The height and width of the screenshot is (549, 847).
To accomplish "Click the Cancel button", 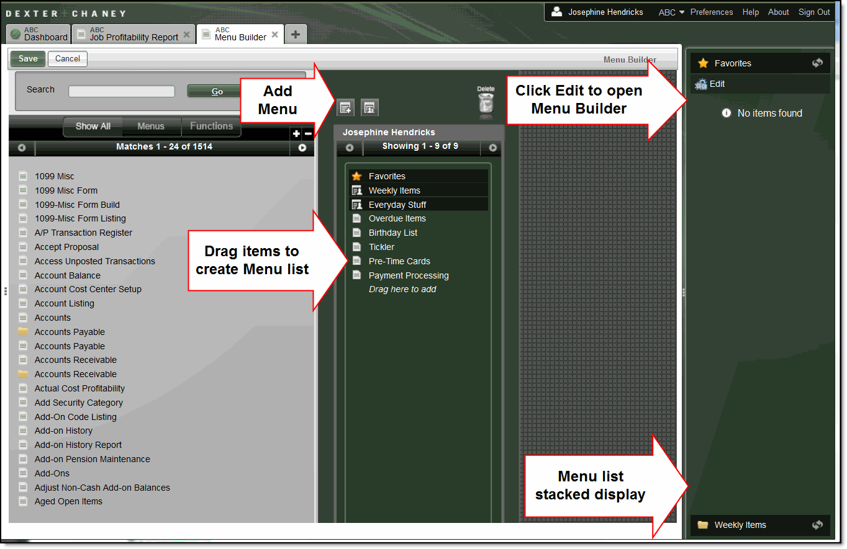I will click(x=68, y=58).
